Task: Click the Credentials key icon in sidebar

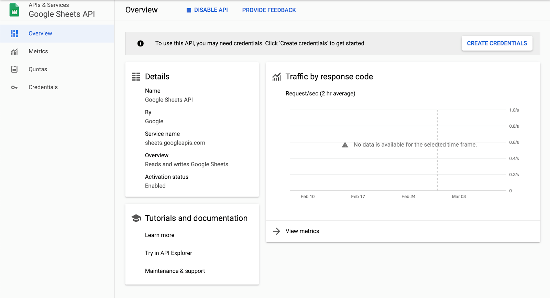Action: 14,87
